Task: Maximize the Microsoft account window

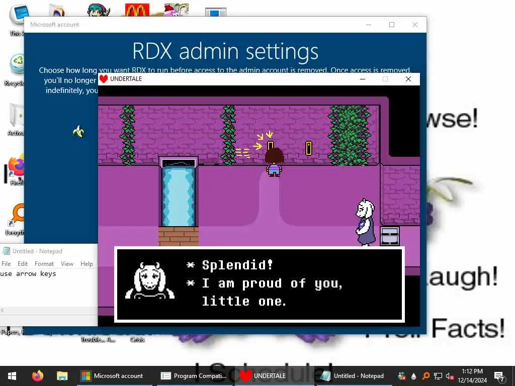Action: point(391,25)
